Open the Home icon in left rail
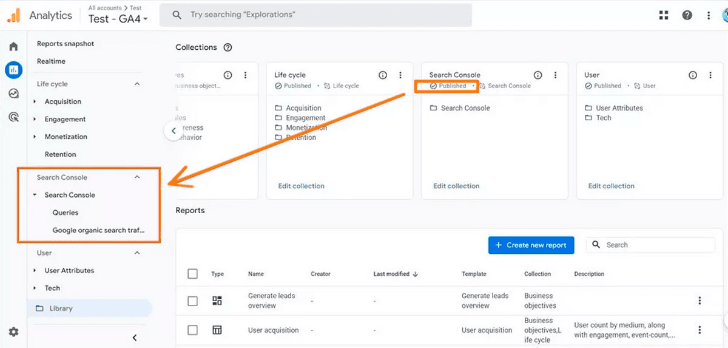 click(x=13, y=47)
